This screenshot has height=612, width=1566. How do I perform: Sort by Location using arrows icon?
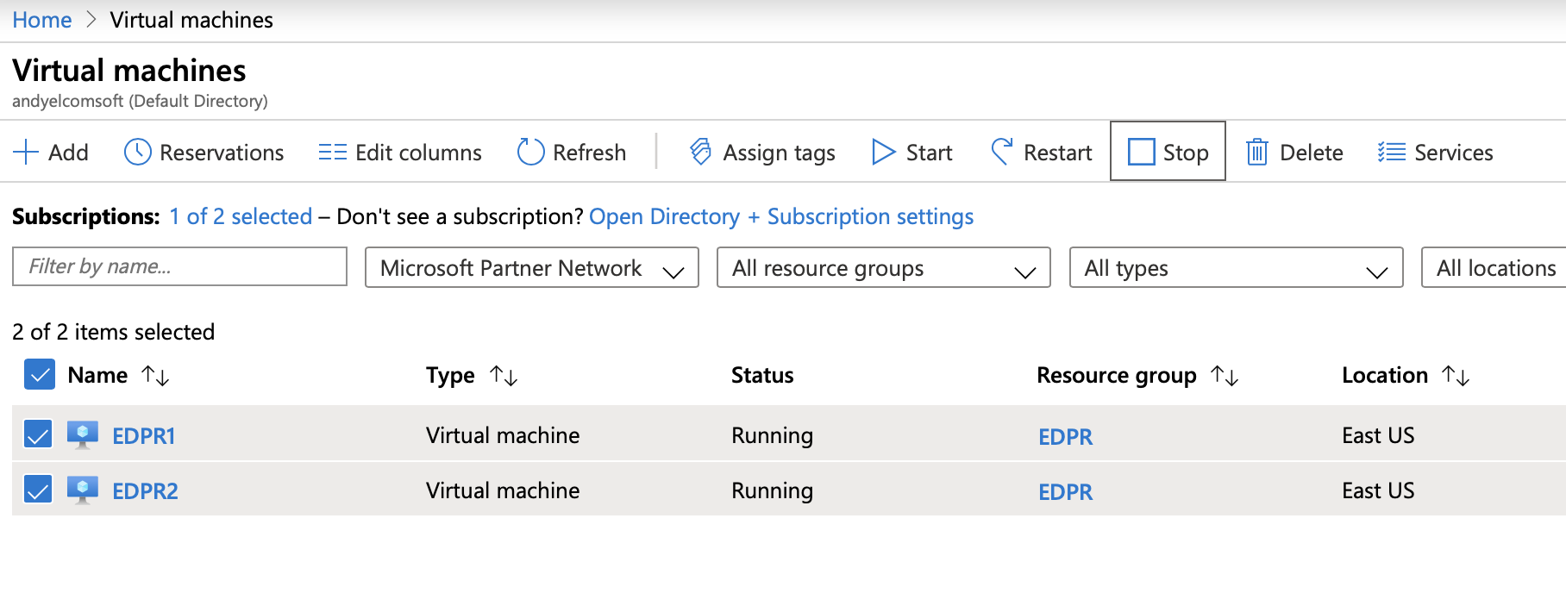(x=1456, y=375)
